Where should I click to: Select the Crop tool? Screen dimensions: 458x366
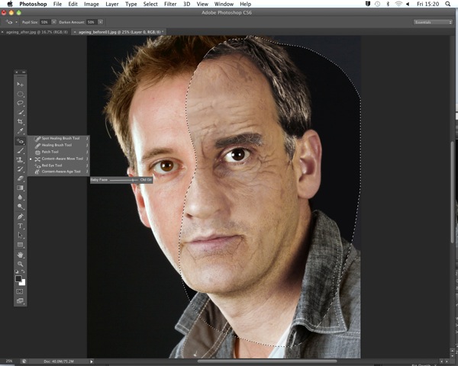tap(20, 121)
